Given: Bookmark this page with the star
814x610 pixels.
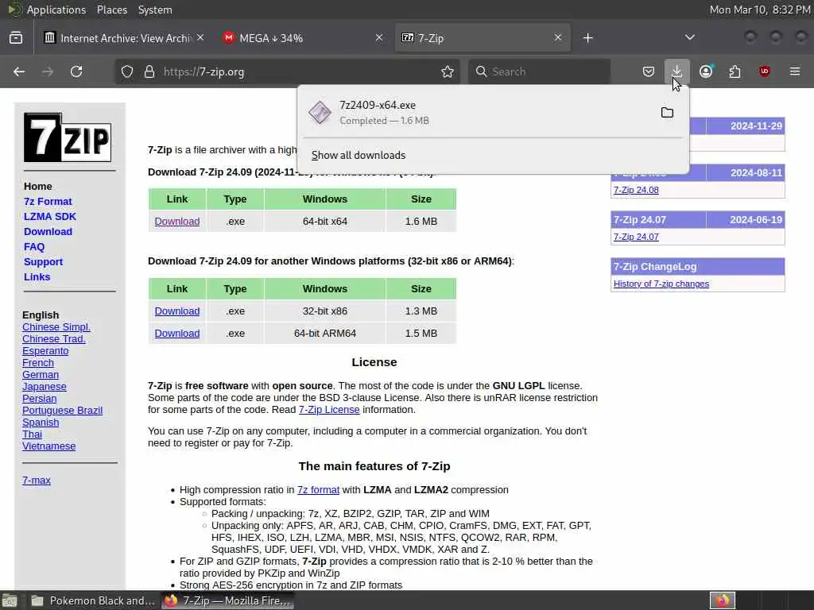Looking at the screenshot, I should coord(448,71).
